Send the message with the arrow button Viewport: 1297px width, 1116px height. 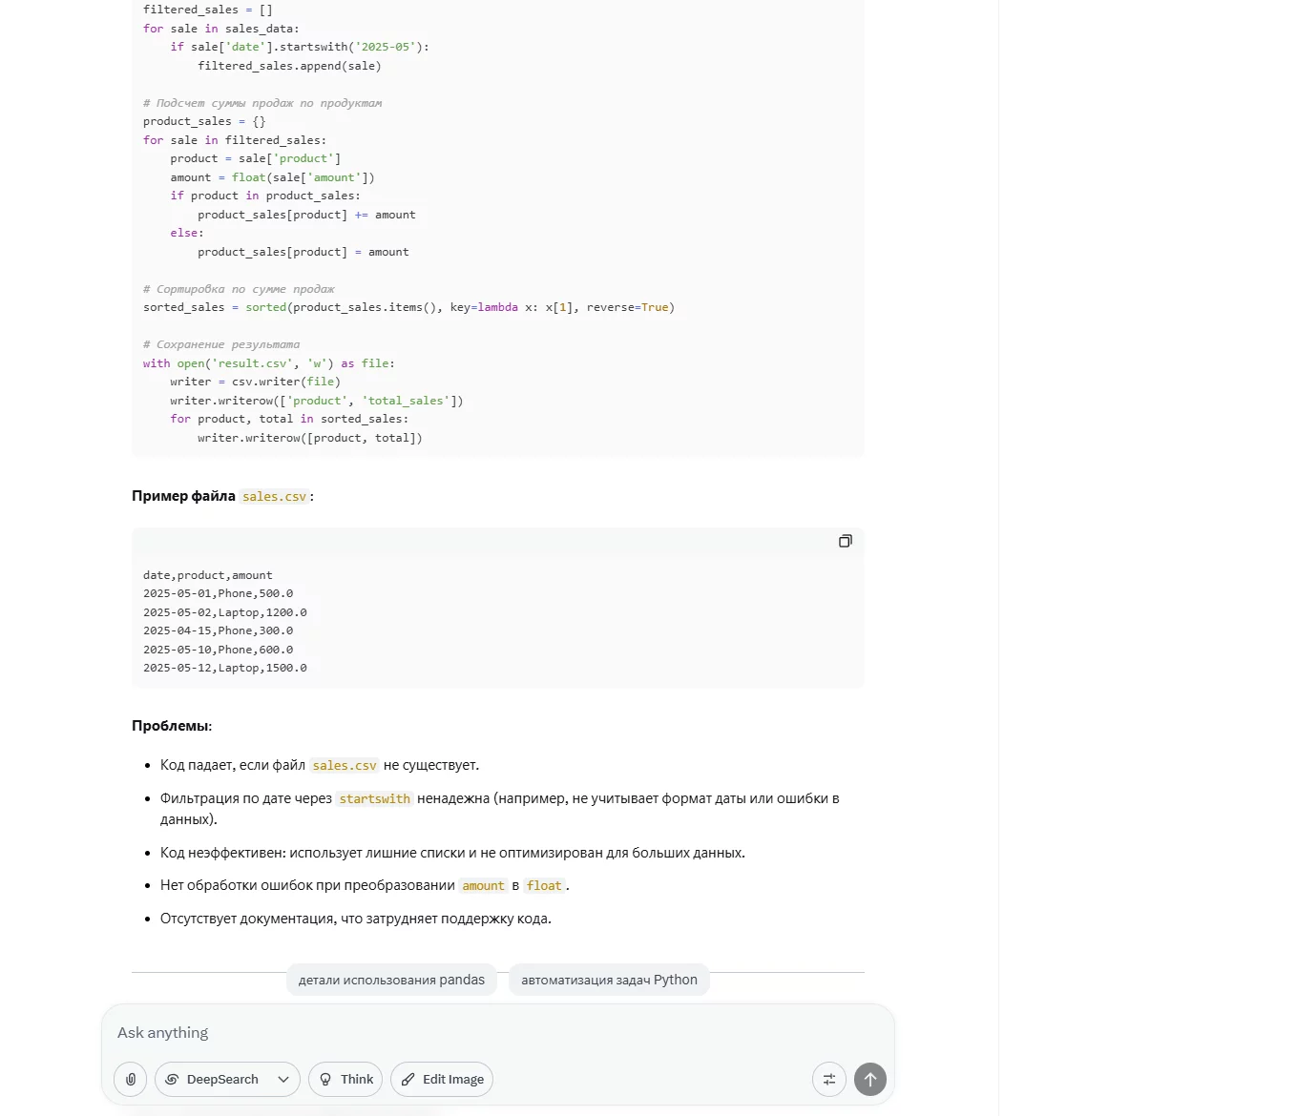pyautogui.click(x=869, y=1080)
